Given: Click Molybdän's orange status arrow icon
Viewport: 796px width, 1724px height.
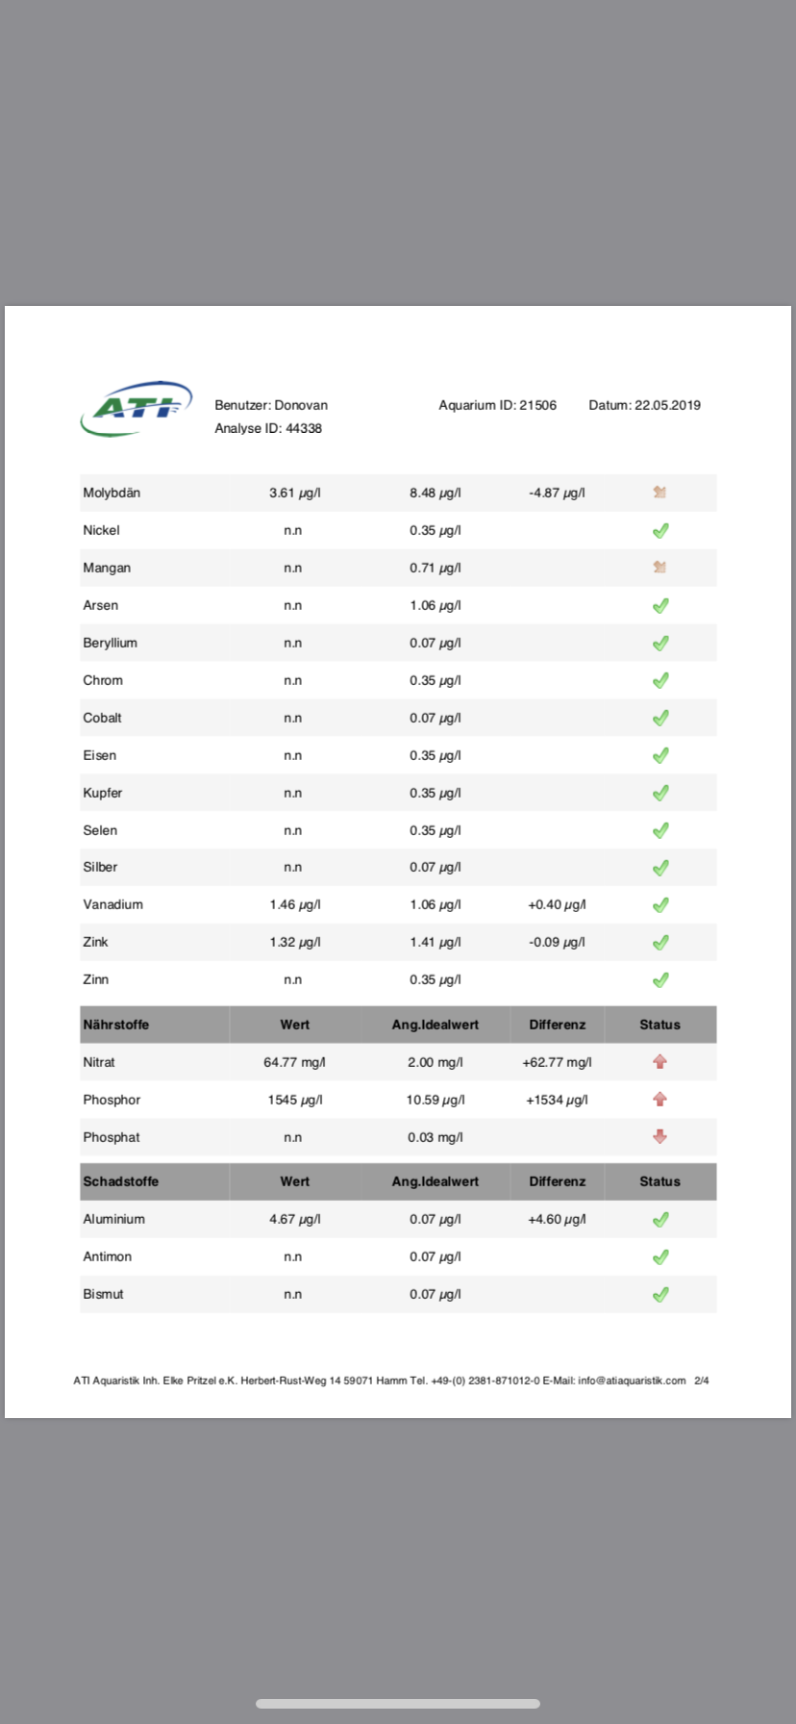Looking at the screenshot, I should 659,493.
